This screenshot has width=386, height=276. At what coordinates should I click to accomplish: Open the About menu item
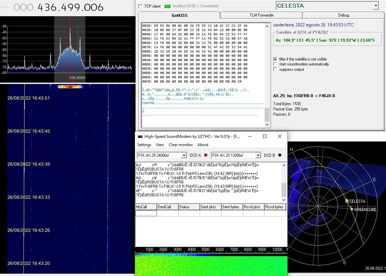(x=203, y=145)
